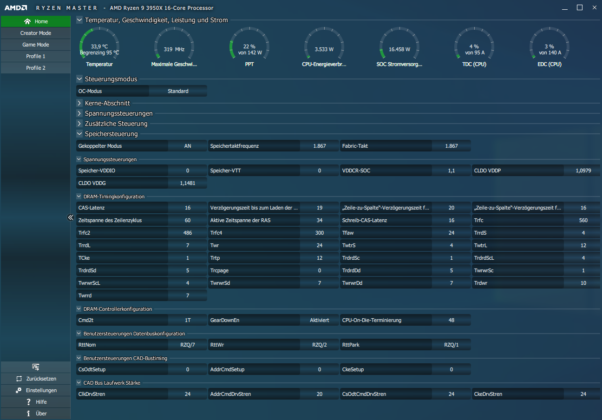602x420 pixels.
Task: Expand the Zusätzliche Steuerung section
Action: coord(79,124)
